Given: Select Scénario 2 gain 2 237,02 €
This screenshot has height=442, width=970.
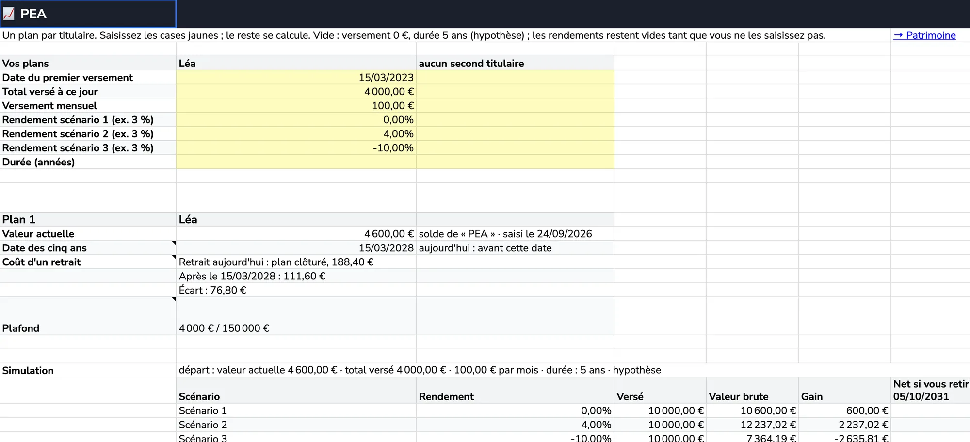Looking at the screenshot, I should [844, 425].
